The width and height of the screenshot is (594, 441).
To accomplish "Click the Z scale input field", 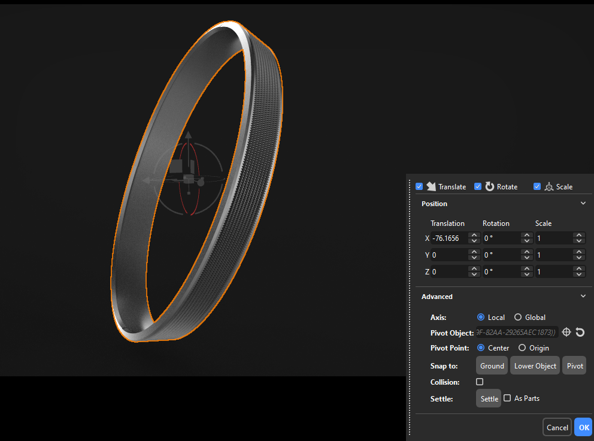I will coord(554,271).
